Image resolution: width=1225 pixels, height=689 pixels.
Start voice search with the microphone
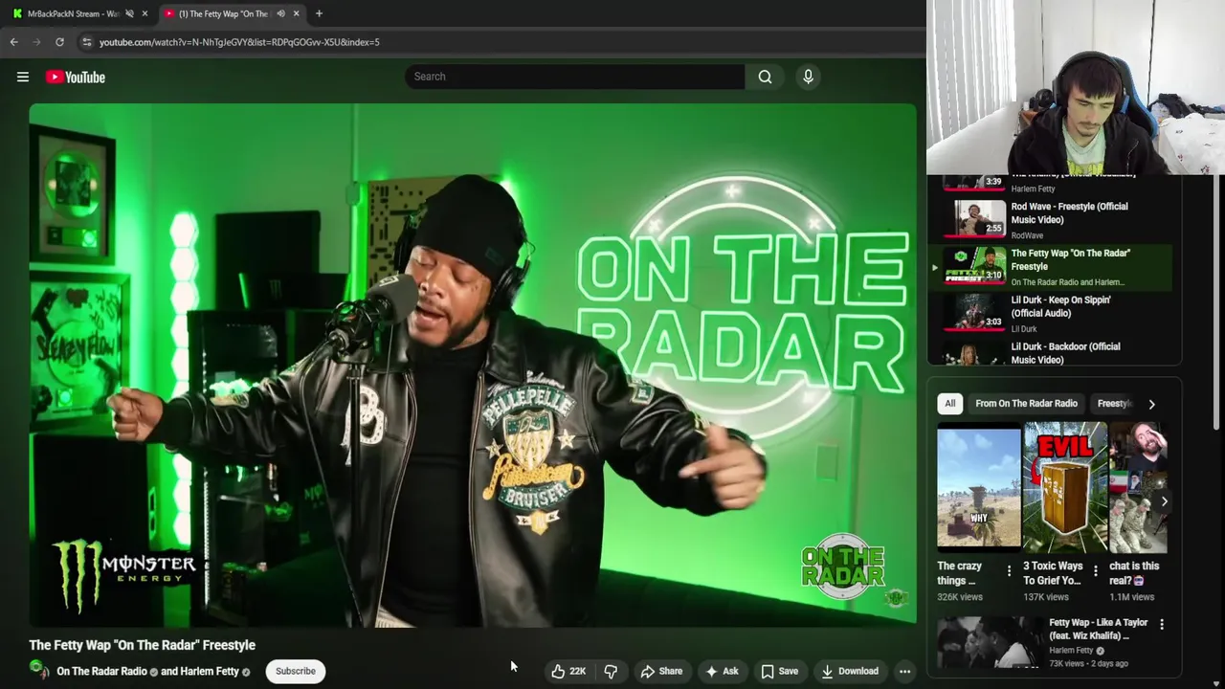(808, 77)
